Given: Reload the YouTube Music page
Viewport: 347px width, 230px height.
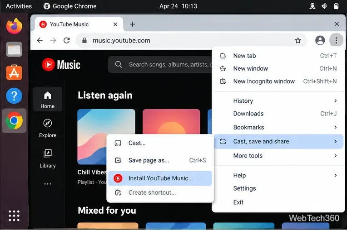Looking at the screenshot, I should [67, 40].
